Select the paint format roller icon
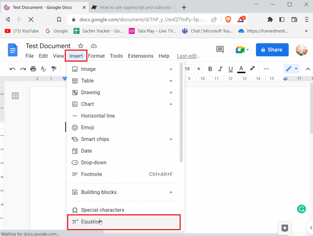 point(54,69)
